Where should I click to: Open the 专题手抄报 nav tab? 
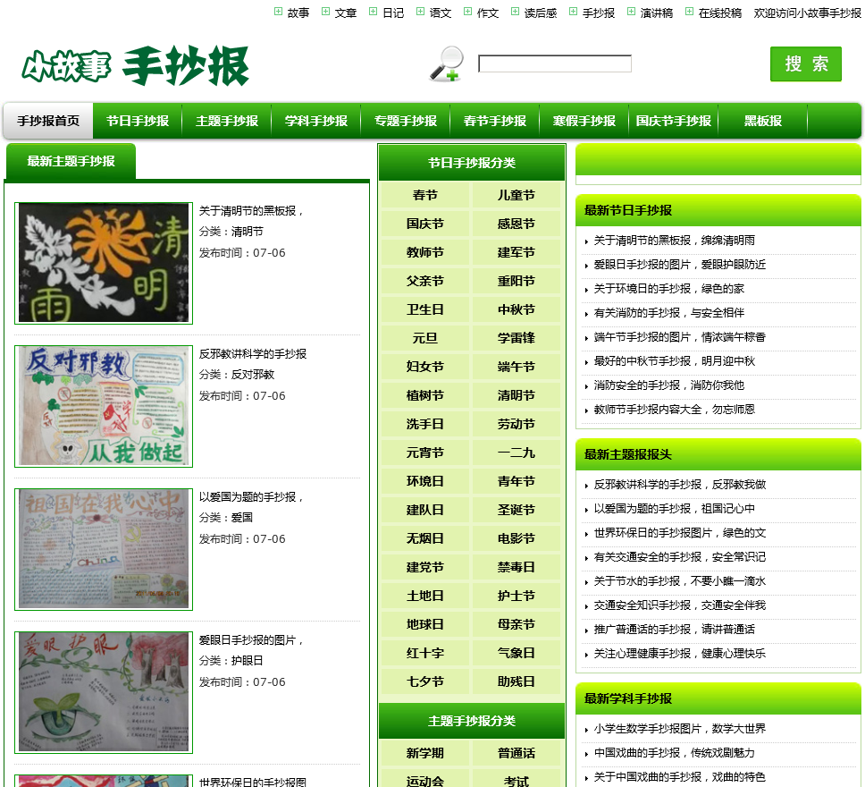click(x=406, y=121)
